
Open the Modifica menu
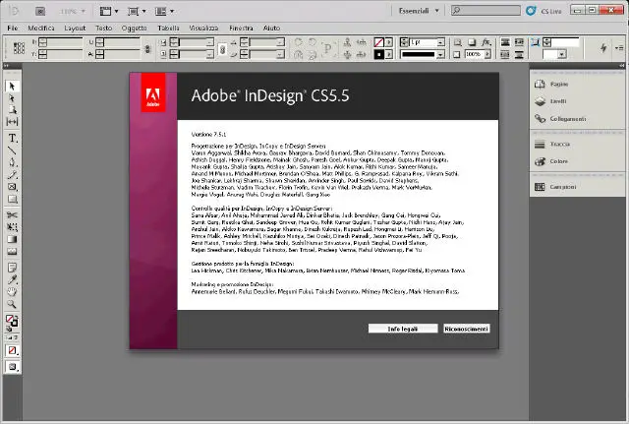[x=41, y=28]
